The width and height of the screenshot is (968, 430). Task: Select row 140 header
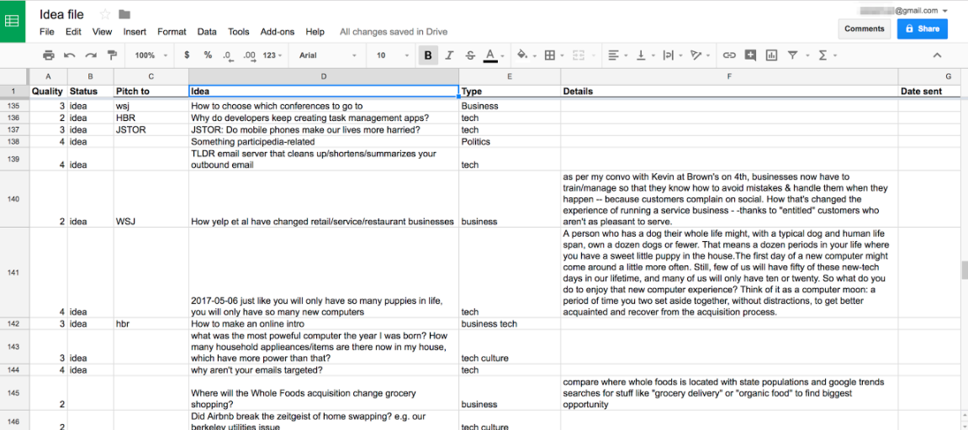pos(13,199)
